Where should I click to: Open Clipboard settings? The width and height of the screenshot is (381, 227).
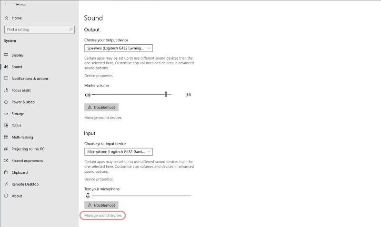(20, 172)
